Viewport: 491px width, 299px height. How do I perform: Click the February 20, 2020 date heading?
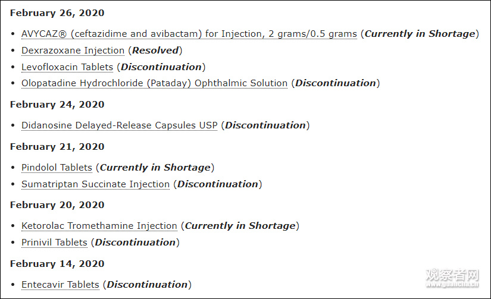(x=57, y=205)
